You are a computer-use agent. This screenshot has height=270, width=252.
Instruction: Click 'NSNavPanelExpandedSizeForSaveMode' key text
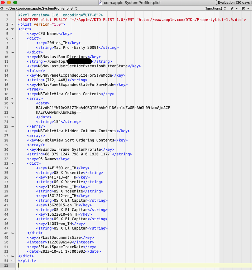tap(75, 75)
